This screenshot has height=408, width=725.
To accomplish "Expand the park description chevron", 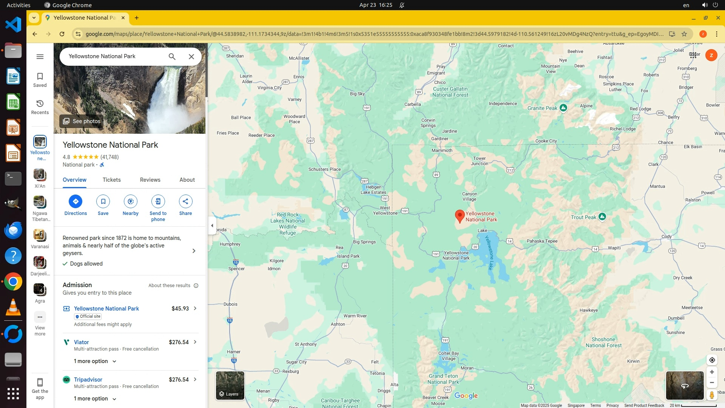I will 194,251.
